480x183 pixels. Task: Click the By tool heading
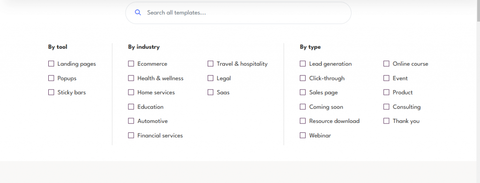[x=58, y=47]
